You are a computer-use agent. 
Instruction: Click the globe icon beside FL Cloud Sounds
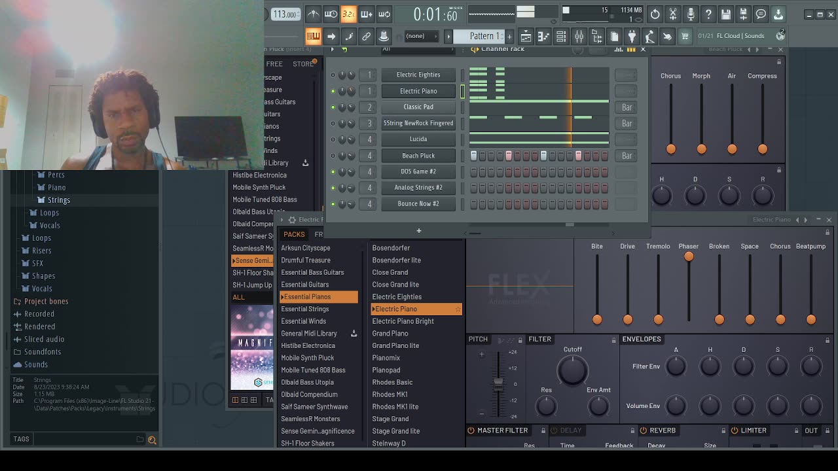[780, 36]
